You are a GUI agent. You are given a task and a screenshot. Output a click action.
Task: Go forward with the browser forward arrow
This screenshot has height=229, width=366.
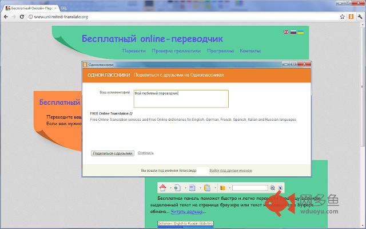click(14, 17)
